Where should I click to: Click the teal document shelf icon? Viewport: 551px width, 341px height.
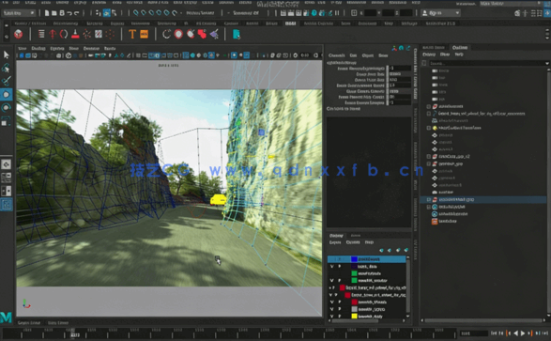click(x=237, y=34)
